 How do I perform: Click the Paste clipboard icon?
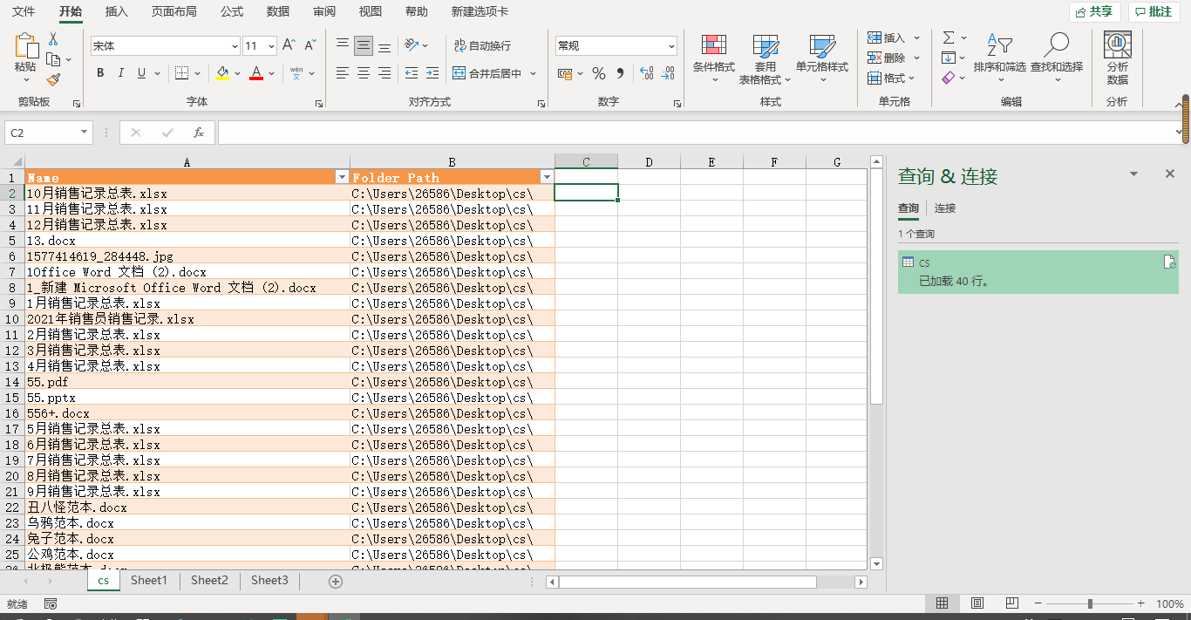click(26, 46)
